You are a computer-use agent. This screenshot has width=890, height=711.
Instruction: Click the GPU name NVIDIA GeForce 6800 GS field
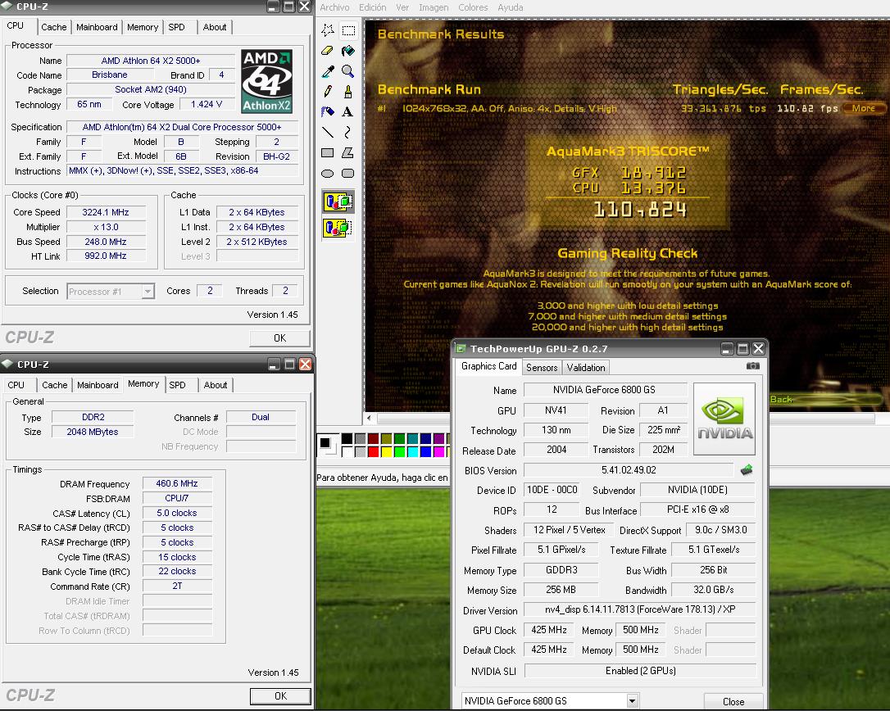click(x=605, y=390)
